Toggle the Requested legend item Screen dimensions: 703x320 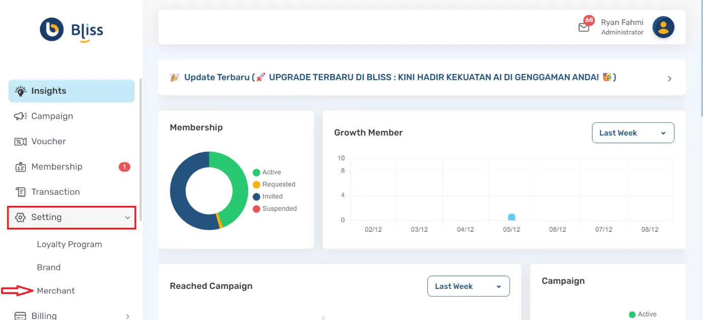click(x=274, y=184)
